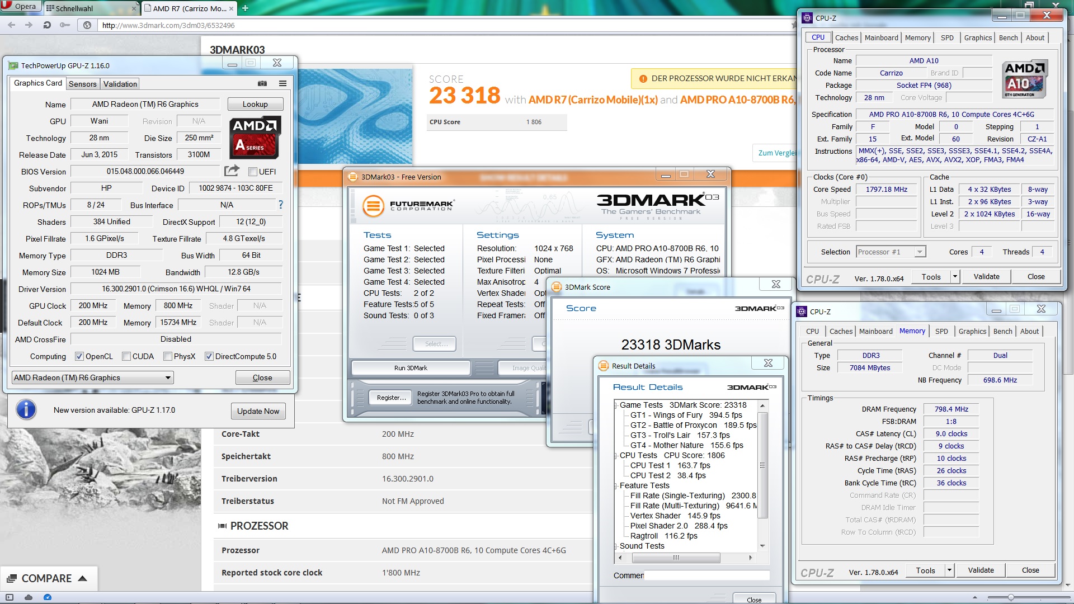Open the GPU-Z hamburger menu icon
Viewport: 1074px width, 604px height.
(x=282, y=83)
